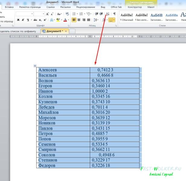
Task: Expand the borders dropdown arrow
Action: click(x=114, y=20)
